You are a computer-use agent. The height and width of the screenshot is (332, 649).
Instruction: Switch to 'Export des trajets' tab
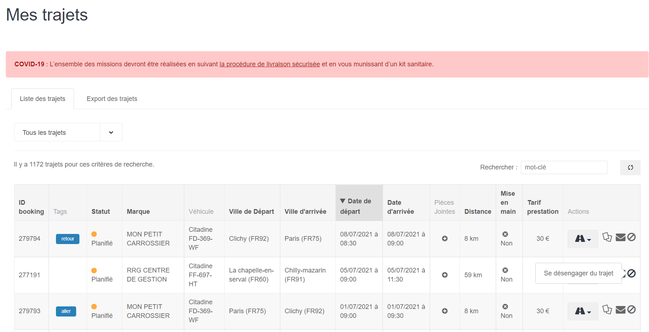(x=112, y=99)
